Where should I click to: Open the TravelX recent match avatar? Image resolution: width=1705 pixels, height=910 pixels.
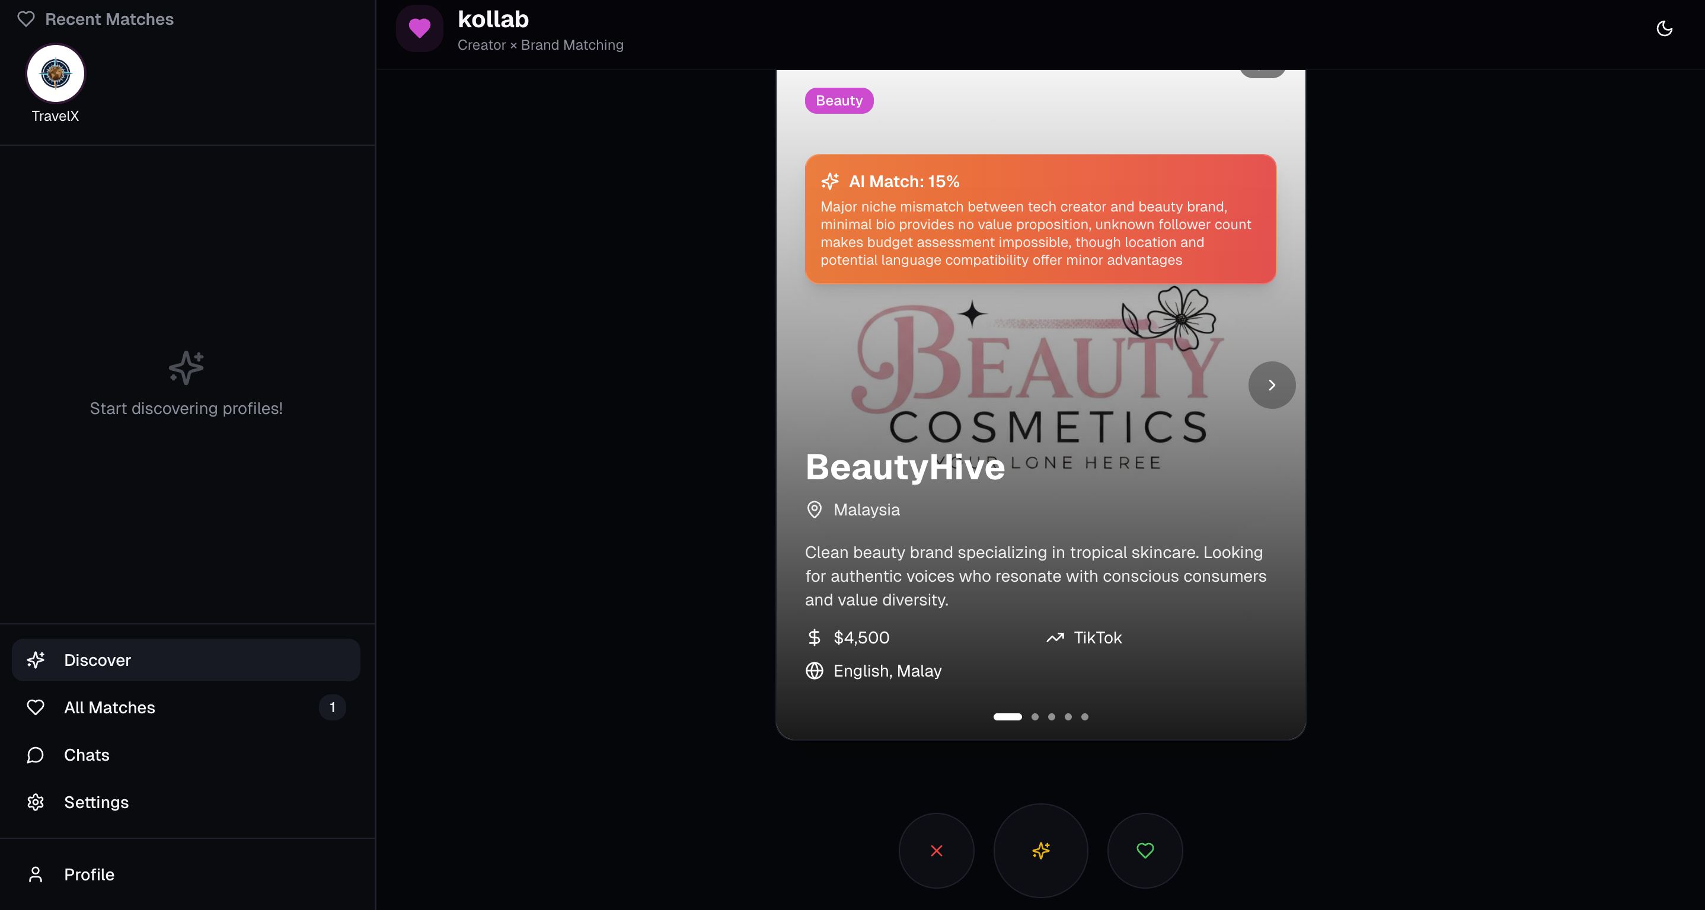click(56, 73)
